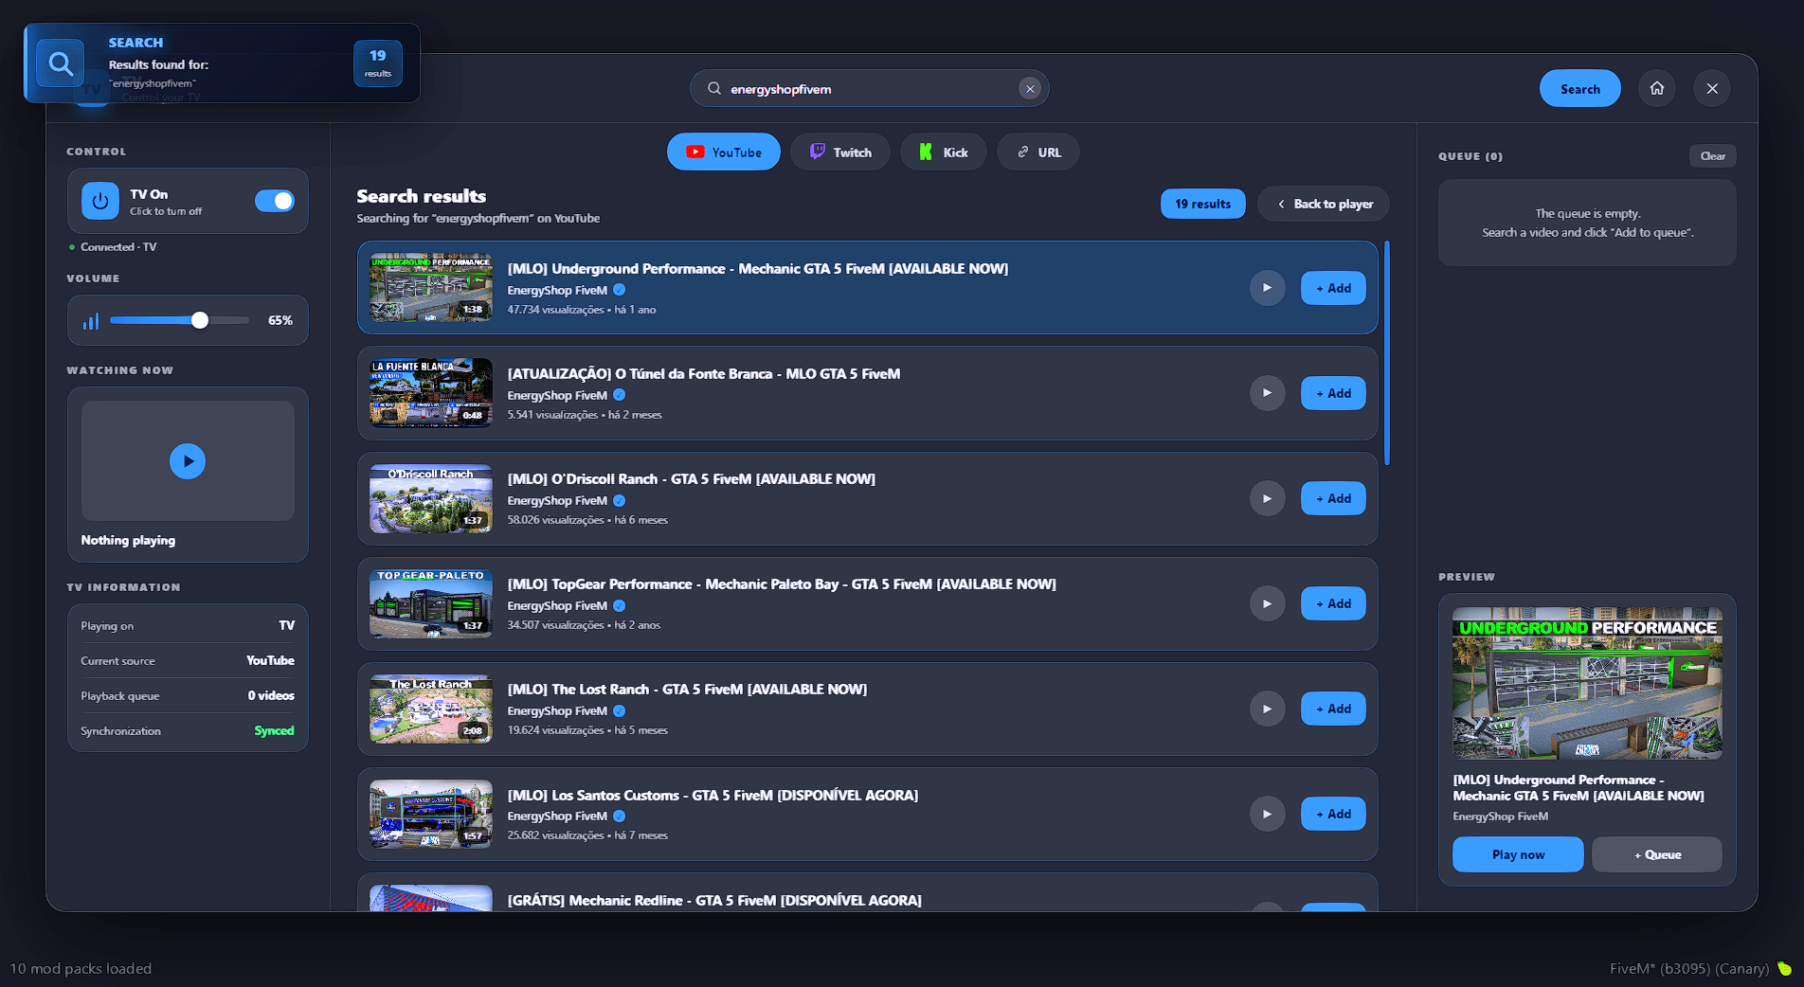
Task: Open Underground Performance thumbnail
Action: 431,288
